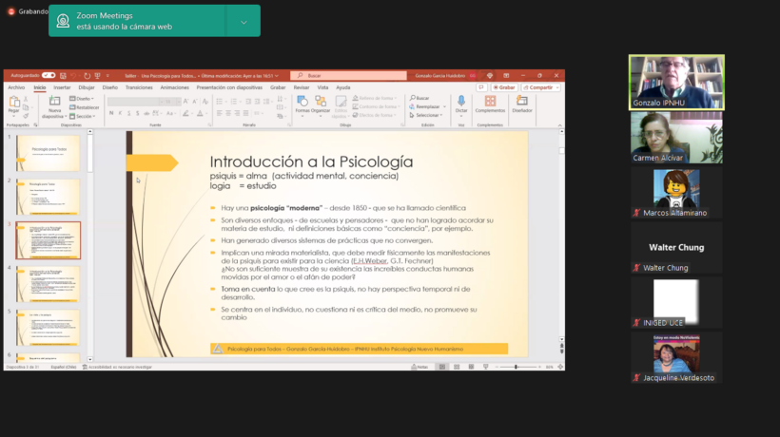The image size is (780, 437).
Task: Toggle the Autoguardado switch
Action: point(49,75)
